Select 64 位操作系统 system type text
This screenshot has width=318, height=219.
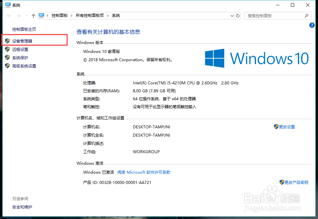click(x=164, y=99)
